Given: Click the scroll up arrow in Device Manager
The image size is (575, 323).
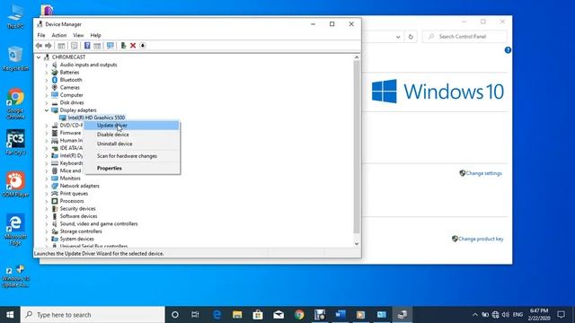Looking at the screenshot, I should pyautogui.click(x=357, y=57).
